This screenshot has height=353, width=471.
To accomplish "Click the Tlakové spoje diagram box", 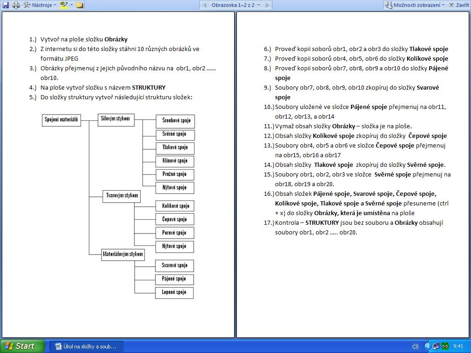I will 175,148.
